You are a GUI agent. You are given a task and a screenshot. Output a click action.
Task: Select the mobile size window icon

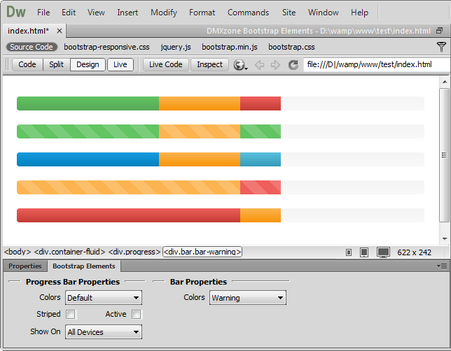coord(349,252)
